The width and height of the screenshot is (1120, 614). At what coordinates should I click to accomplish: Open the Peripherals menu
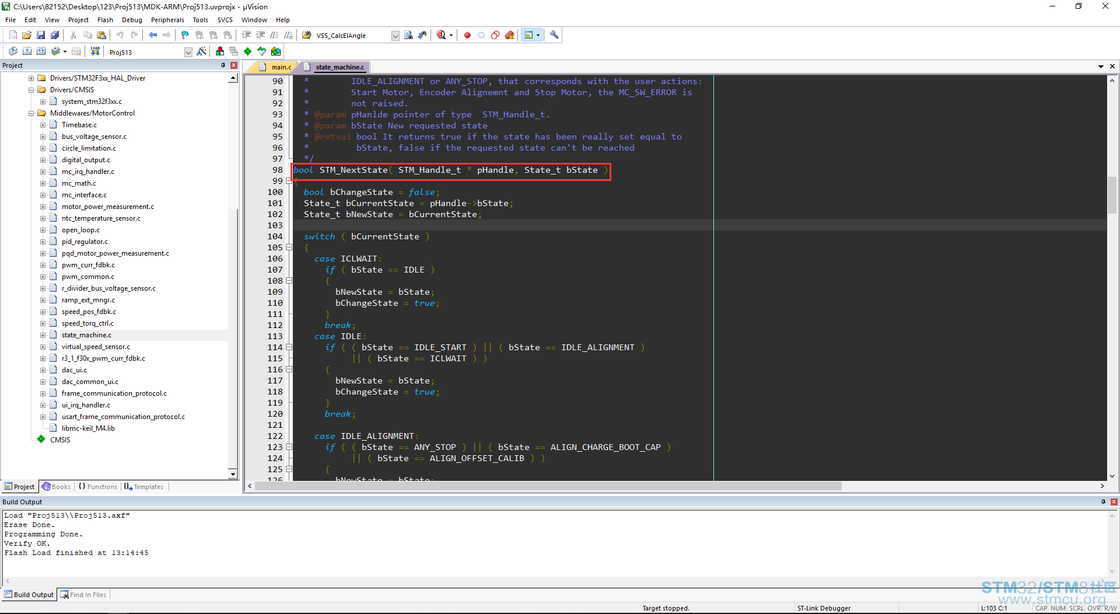(167, 20)
